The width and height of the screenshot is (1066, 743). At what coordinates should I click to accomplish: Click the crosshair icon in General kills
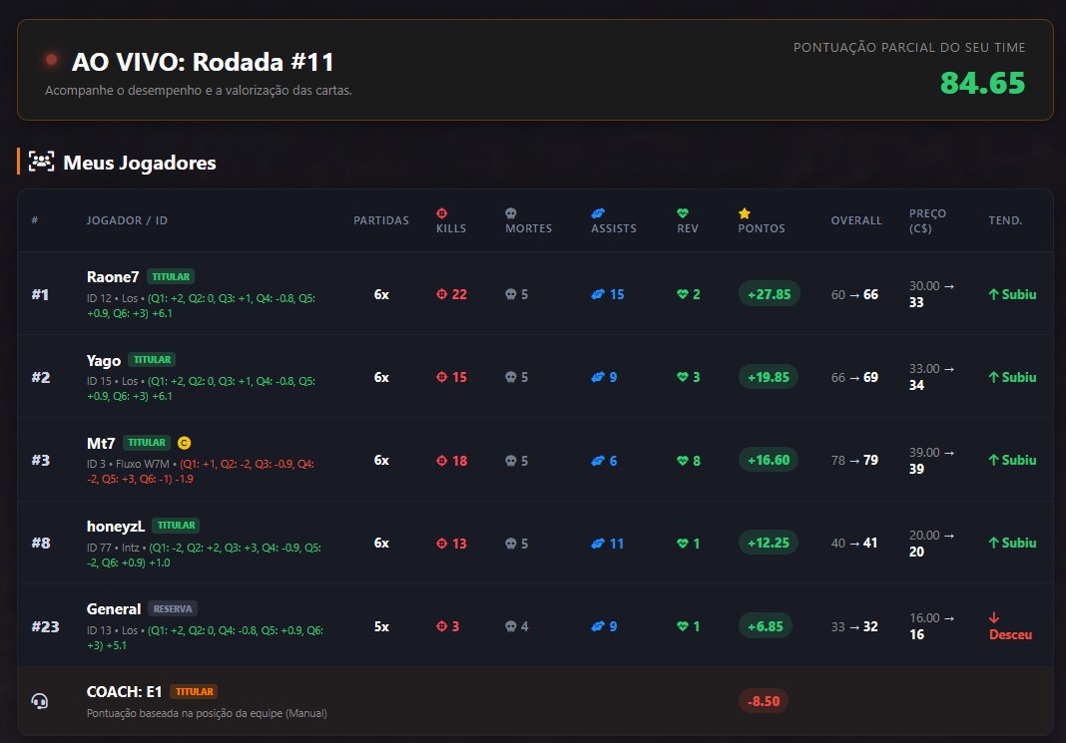pyautogui.click(x=442, y=626)
